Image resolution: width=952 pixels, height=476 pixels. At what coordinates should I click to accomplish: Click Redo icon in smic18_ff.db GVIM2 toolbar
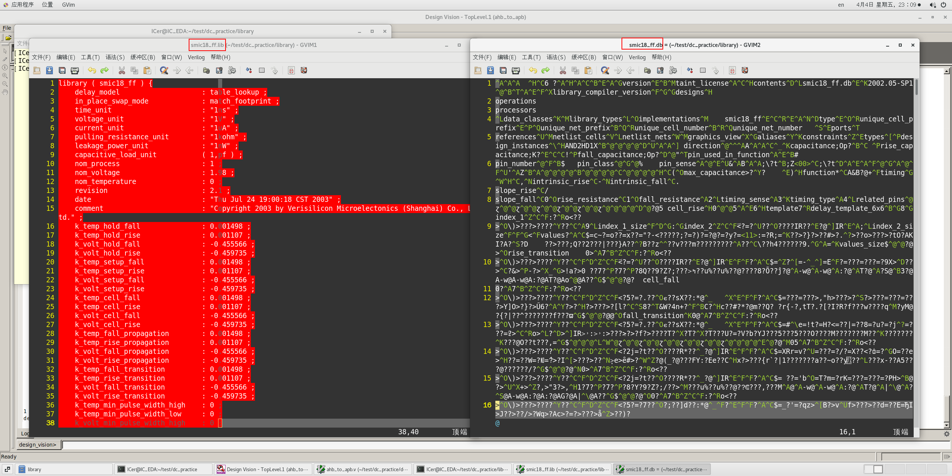click(x=546, y=70)
